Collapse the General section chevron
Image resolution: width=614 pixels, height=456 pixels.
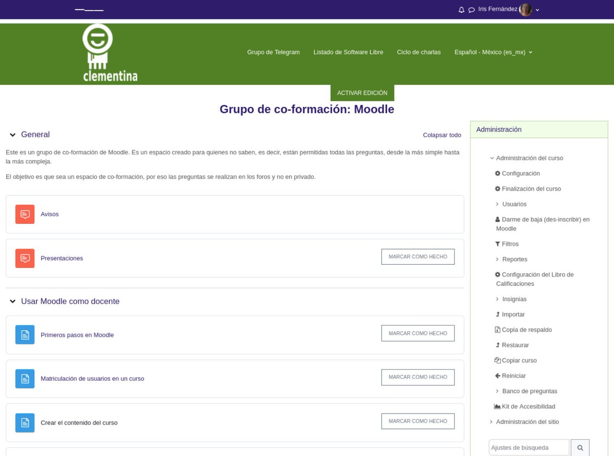[x=12, y=135]
